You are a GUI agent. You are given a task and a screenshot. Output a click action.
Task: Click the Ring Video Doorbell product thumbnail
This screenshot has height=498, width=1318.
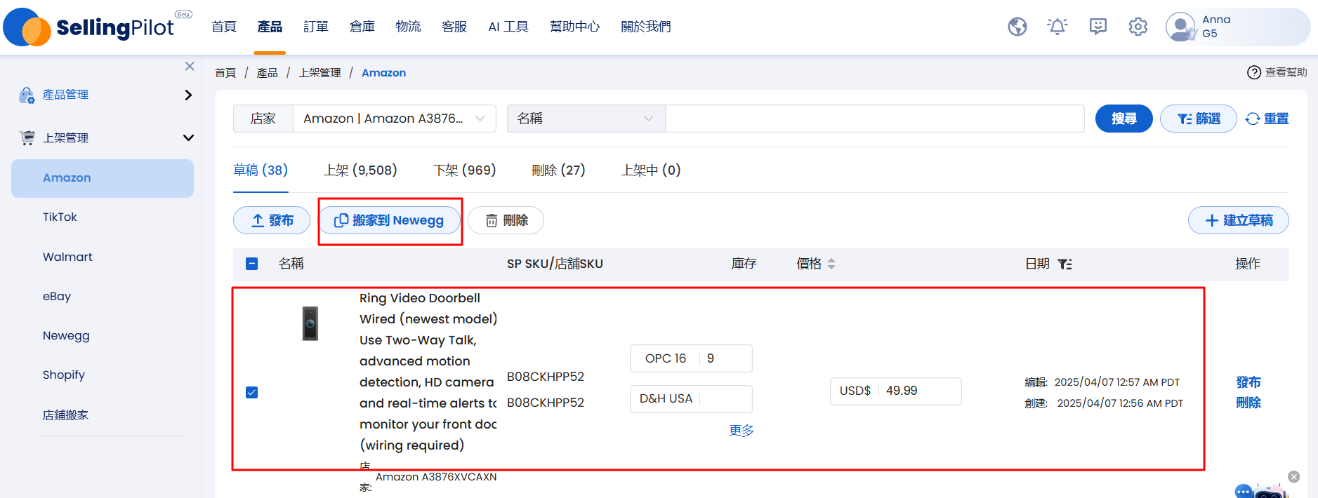[310, 323]
